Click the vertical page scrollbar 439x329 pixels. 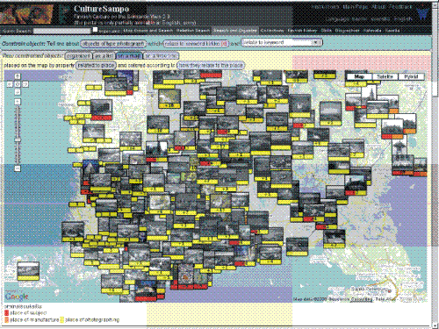click(435, 164)
